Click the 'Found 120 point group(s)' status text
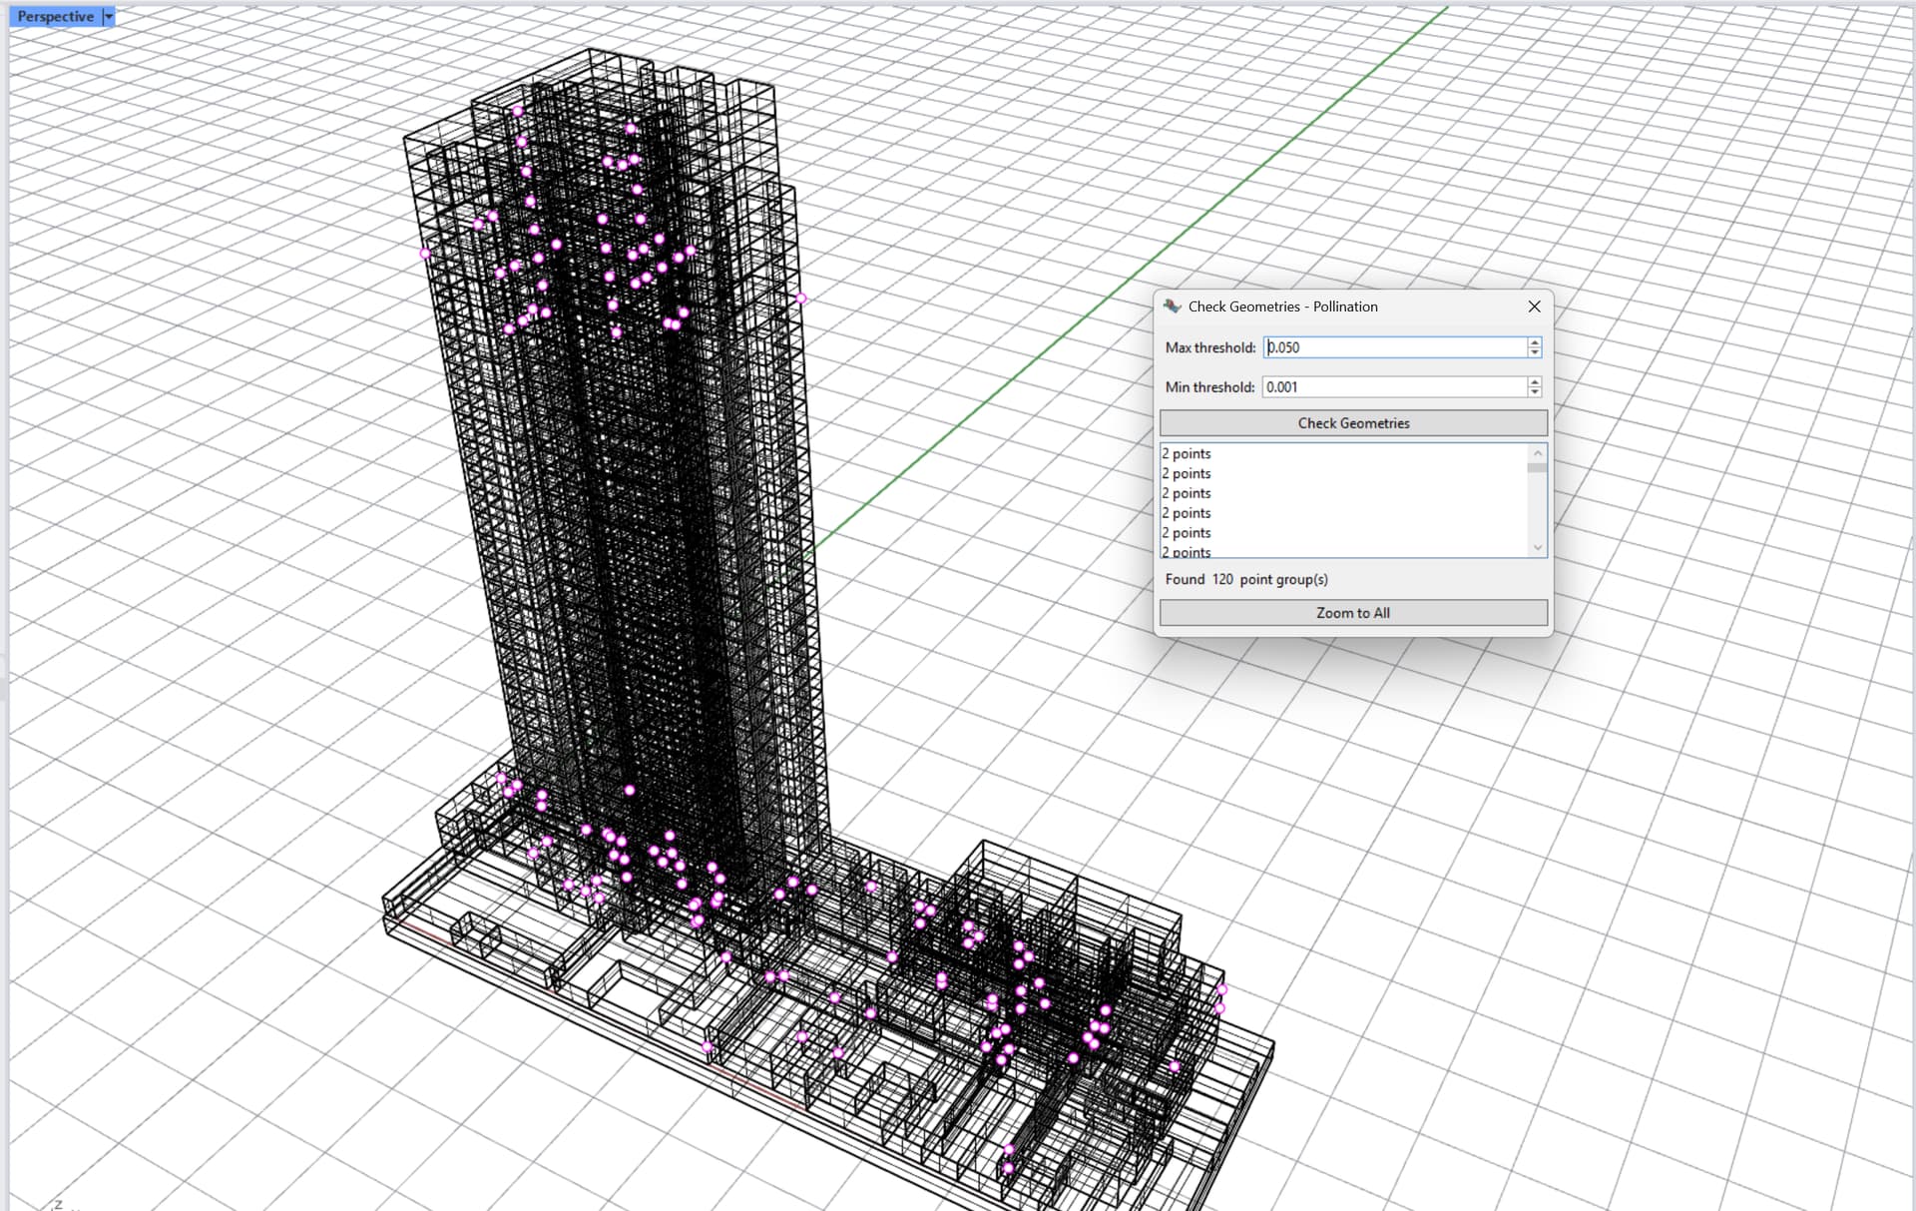The width and height of the screenshot is (1916, 1211). coord(1246,579)
